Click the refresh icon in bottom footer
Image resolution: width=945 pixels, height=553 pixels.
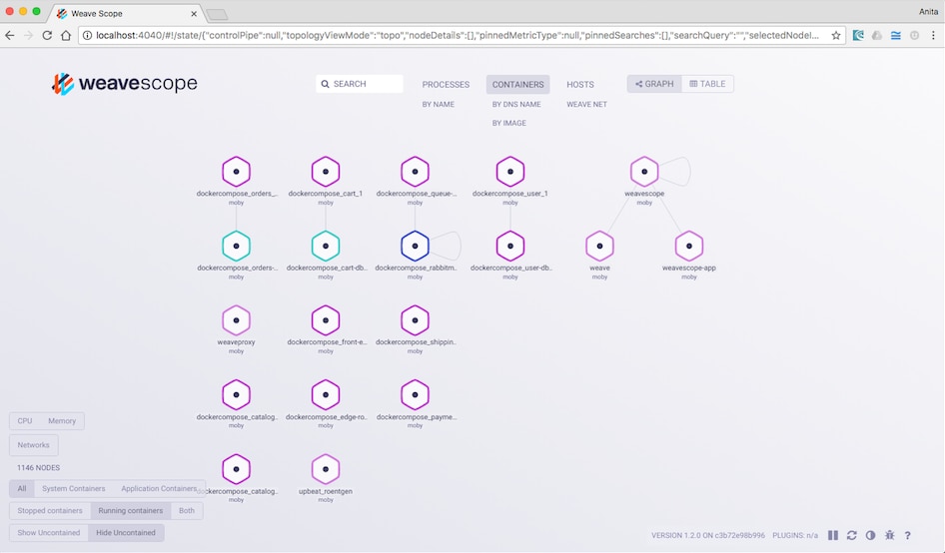coord(851,535)
